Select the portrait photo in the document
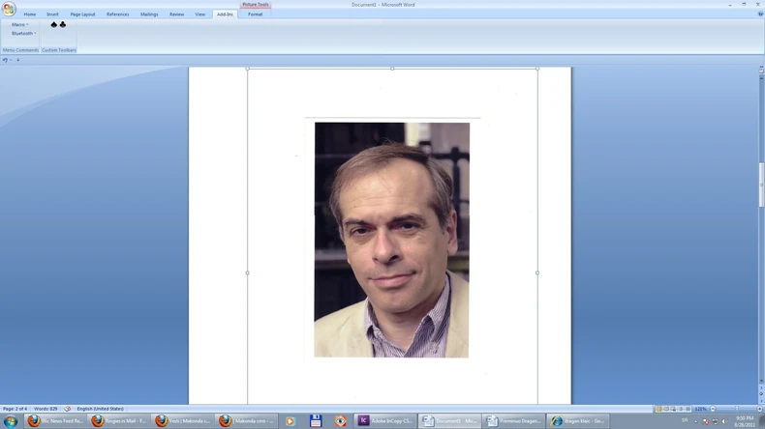Viewport: 765px width, 429px height. point(391,240)
